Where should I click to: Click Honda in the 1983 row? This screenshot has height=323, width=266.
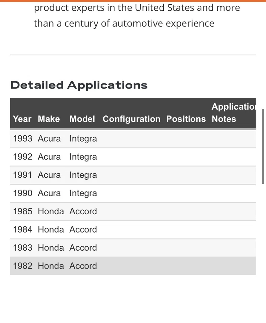tap(51, 248)
